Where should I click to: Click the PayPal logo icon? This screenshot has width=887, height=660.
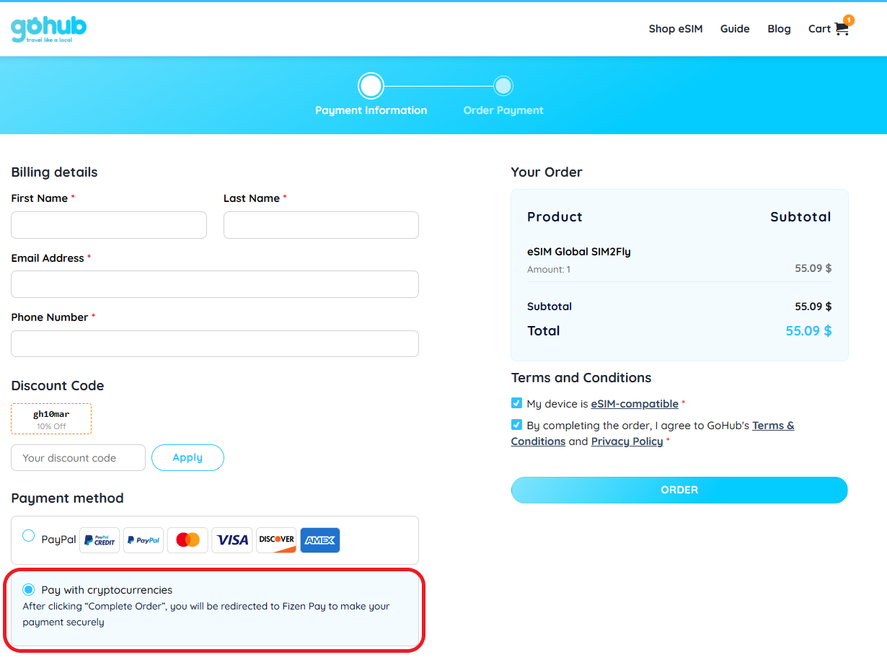pyautogui.click(x=144, y=540)
